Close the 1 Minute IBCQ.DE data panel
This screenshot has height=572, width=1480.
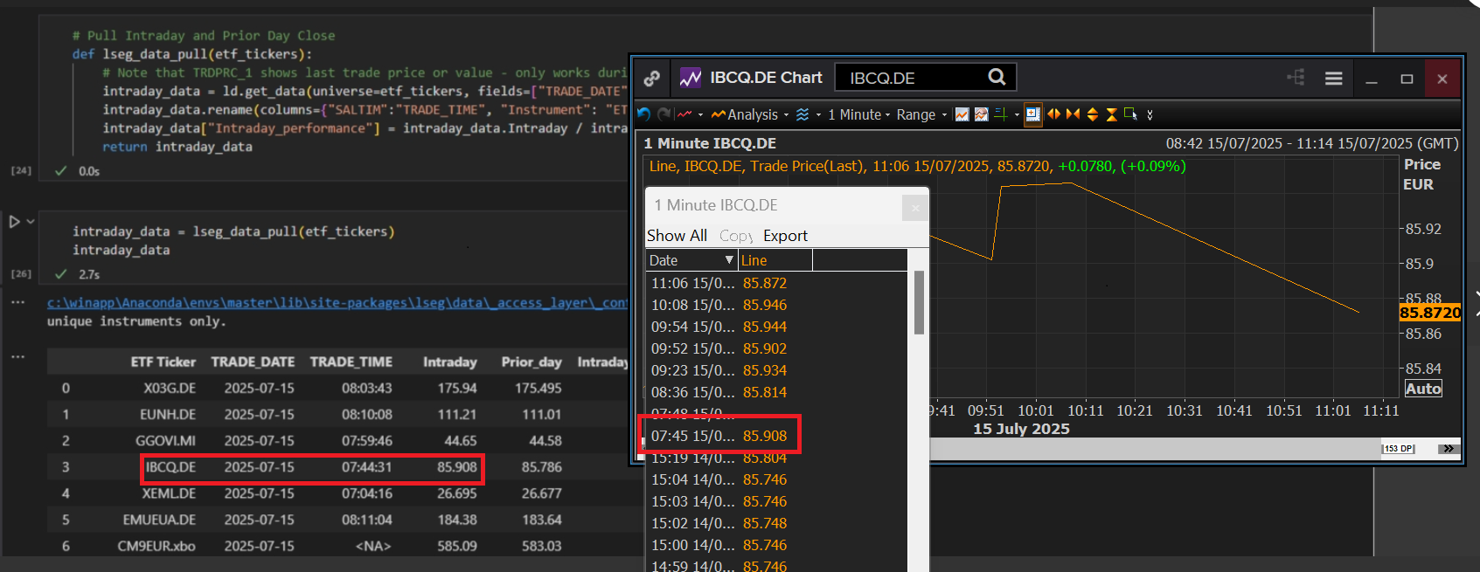(915, 207)
